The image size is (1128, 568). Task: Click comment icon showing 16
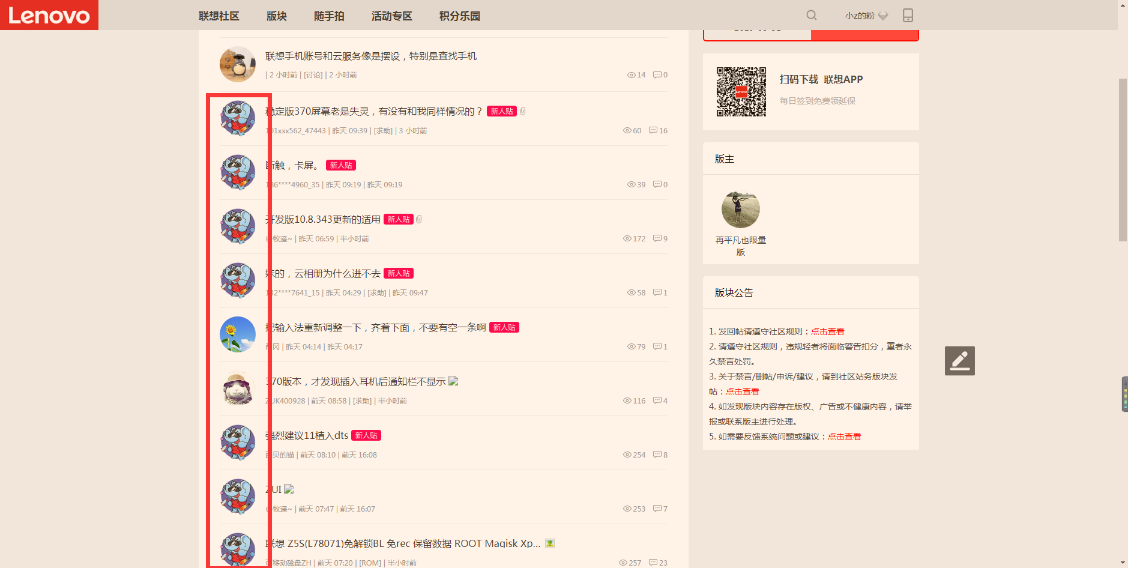tap(653, 130)
